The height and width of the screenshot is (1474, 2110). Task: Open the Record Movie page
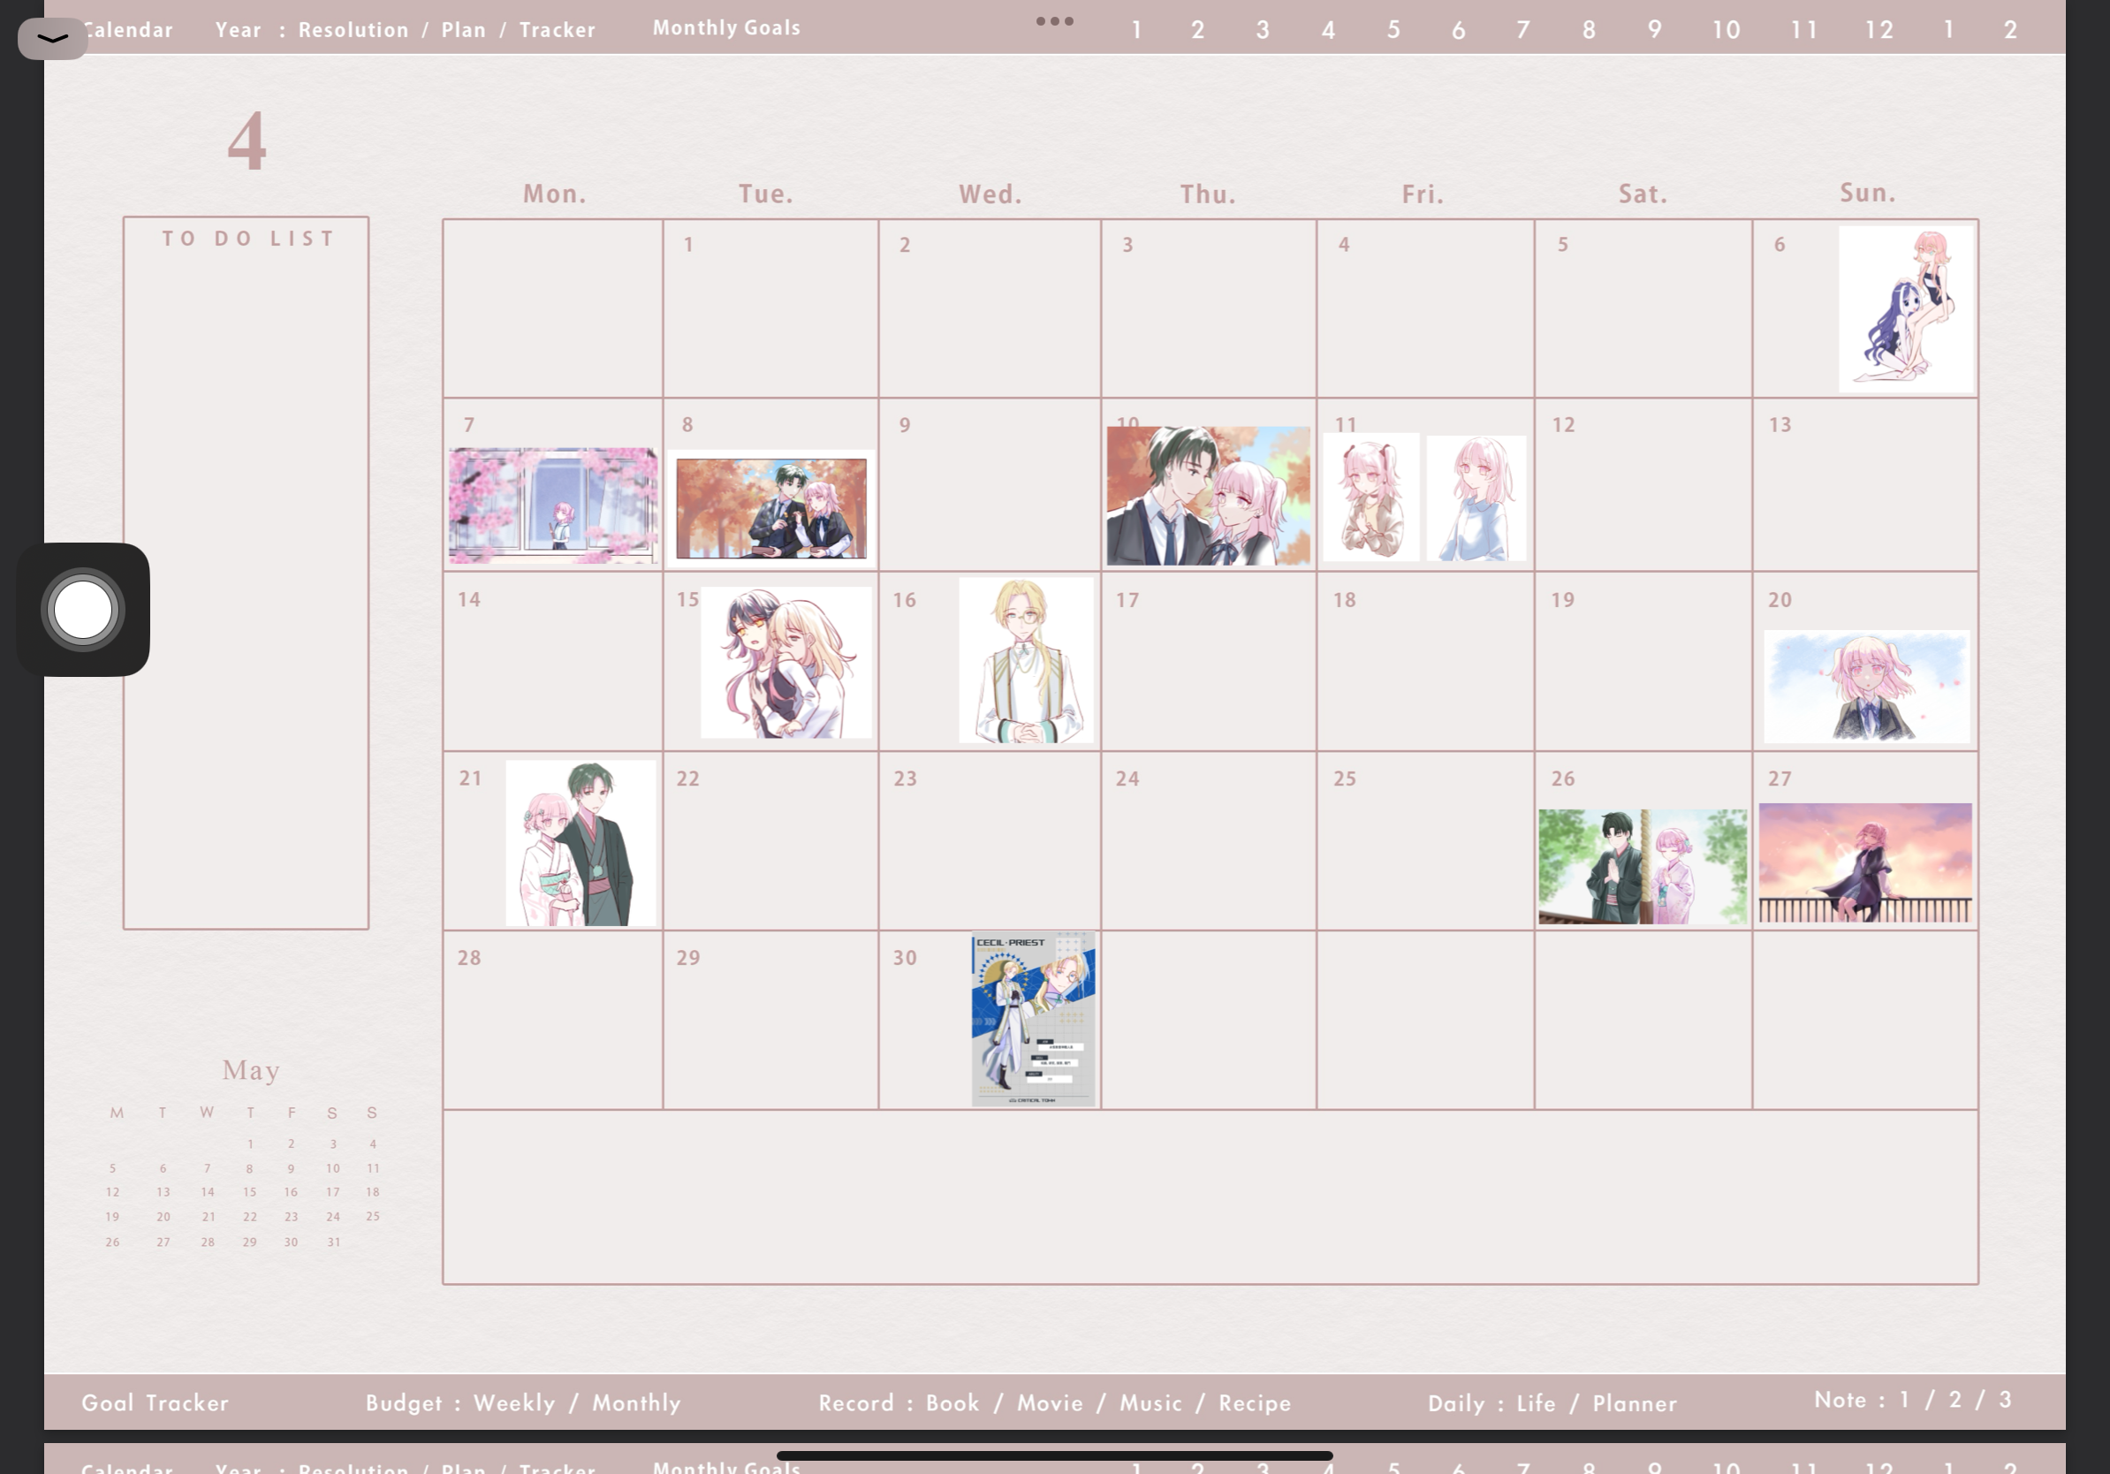(1050, 1402)
